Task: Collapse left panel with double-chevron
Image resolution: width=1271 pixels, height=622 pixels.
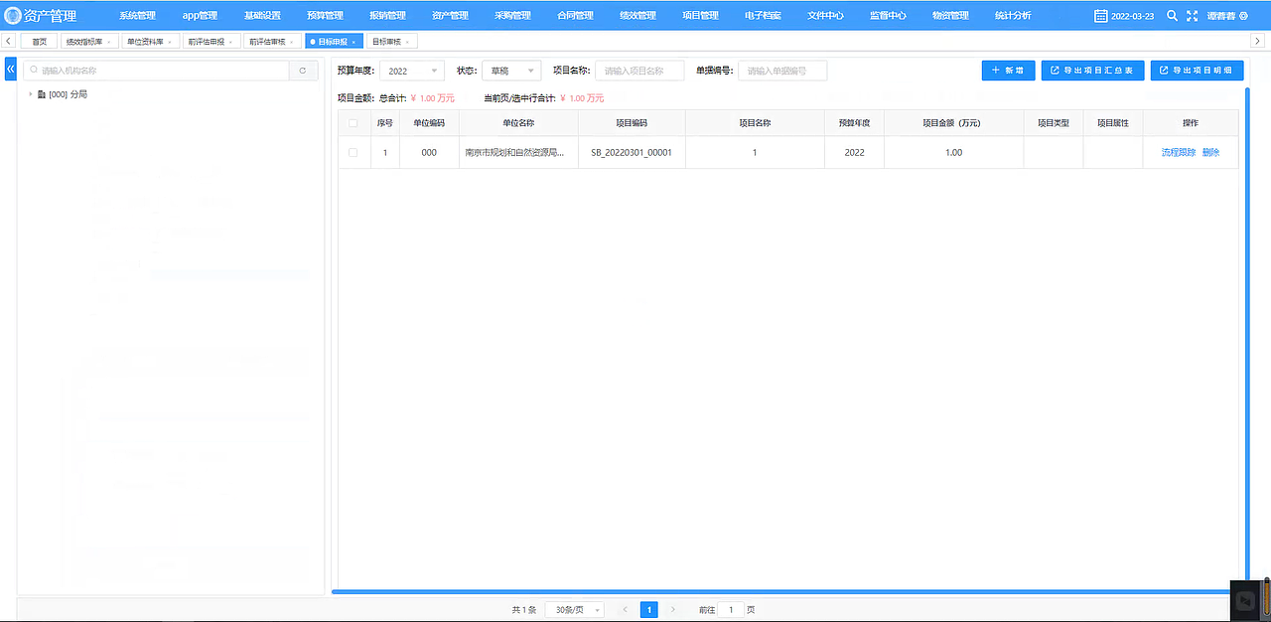Action: pos(11,70)
